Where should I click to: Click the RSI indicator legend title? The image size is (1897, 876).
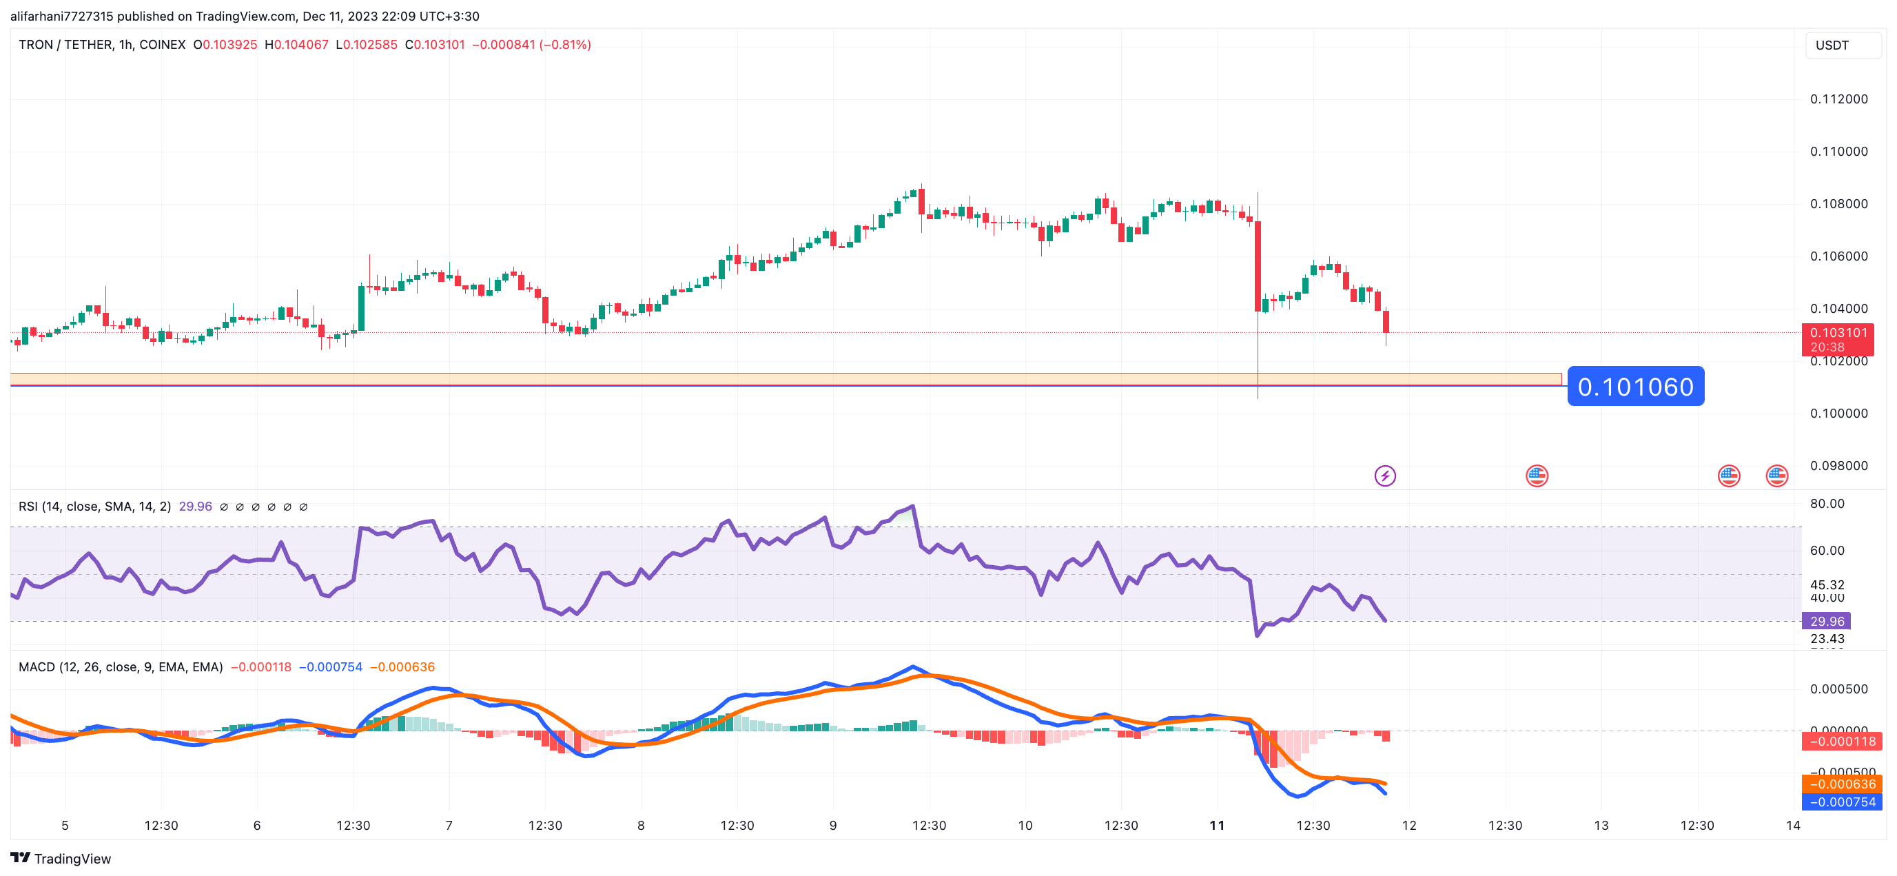click(x=94, y=506)
